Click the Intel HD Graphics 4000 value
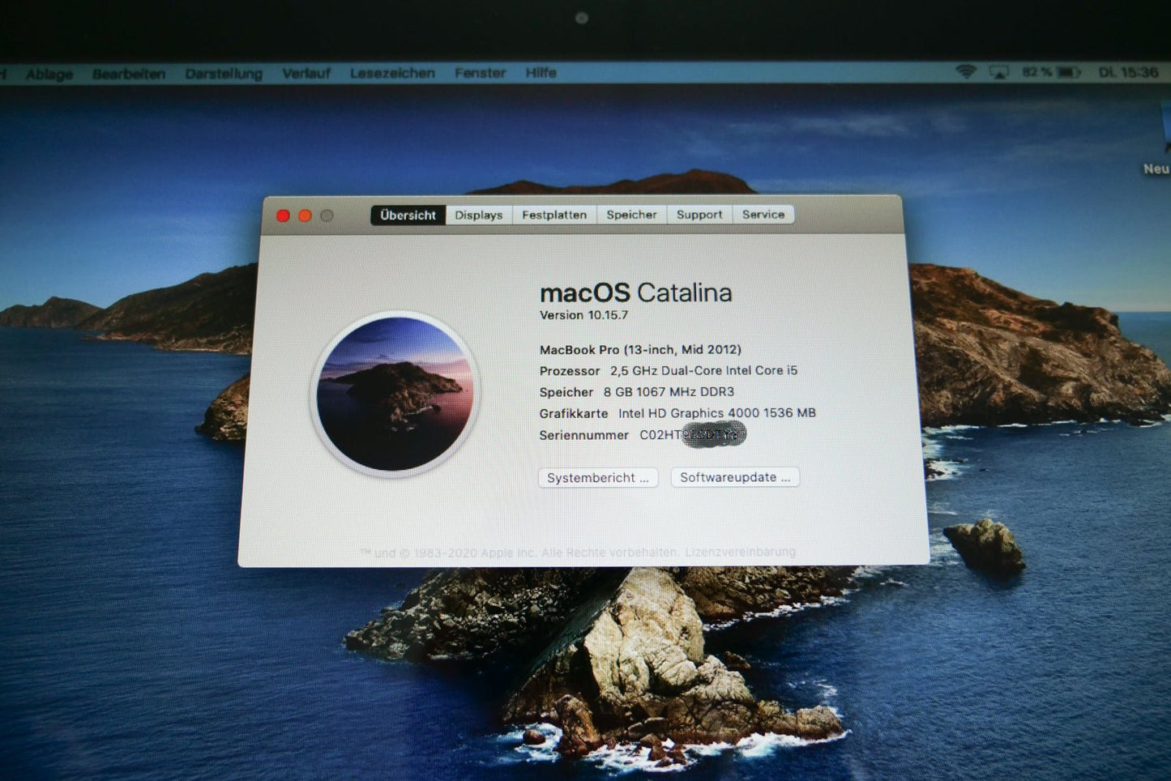This screenshot has height=781, width=1171. (x=717, y=412)
